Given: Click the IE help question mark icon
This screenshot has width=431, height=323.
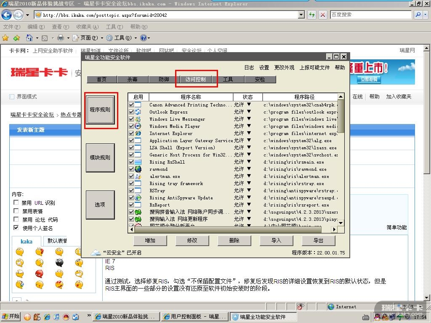Looking at the screenshot, I should coord(144,38).
